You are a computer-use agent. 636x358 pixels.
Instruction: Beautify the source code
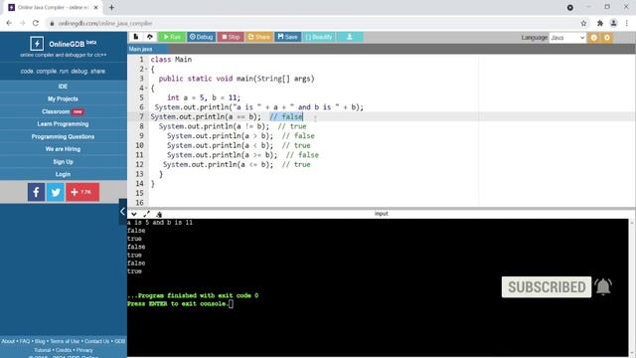click(x=319, y=37)
